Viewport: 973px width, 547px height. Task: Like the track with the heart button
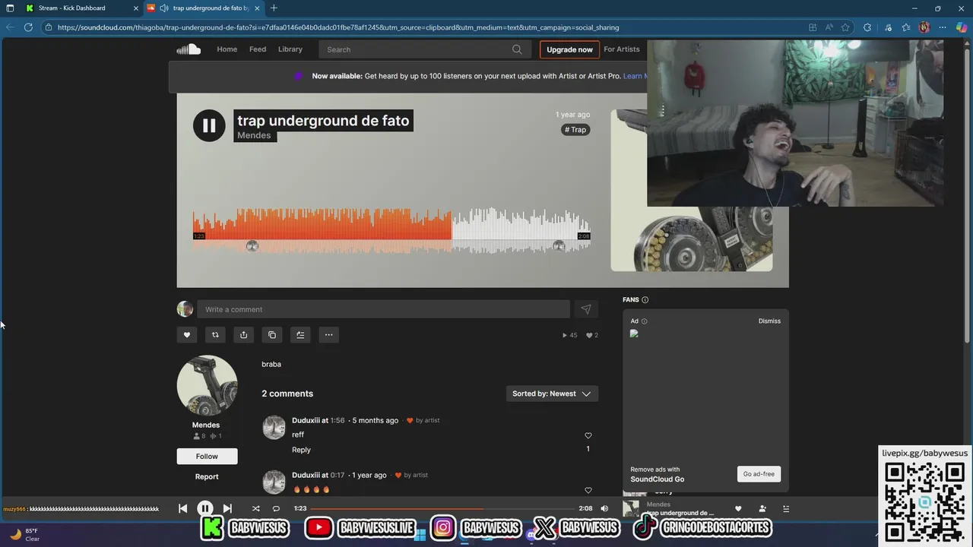(x=187, y=335)
